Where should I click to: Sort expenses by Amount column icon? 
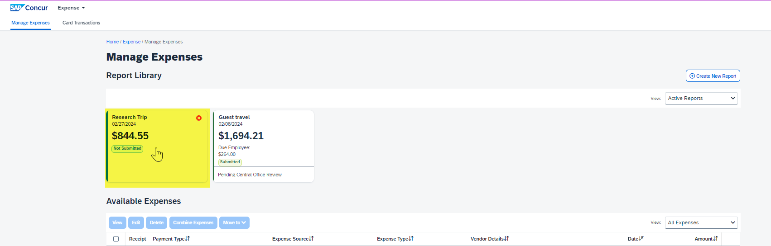[715, 239]
